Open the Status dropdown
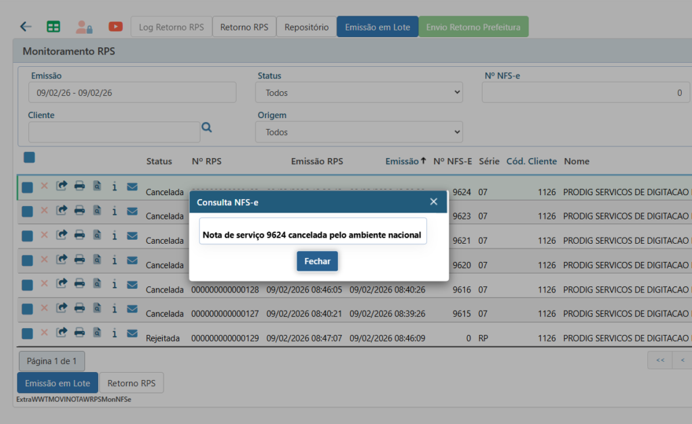Image resolution: width=692 pixels, height=424 pixels. point(359,92)
